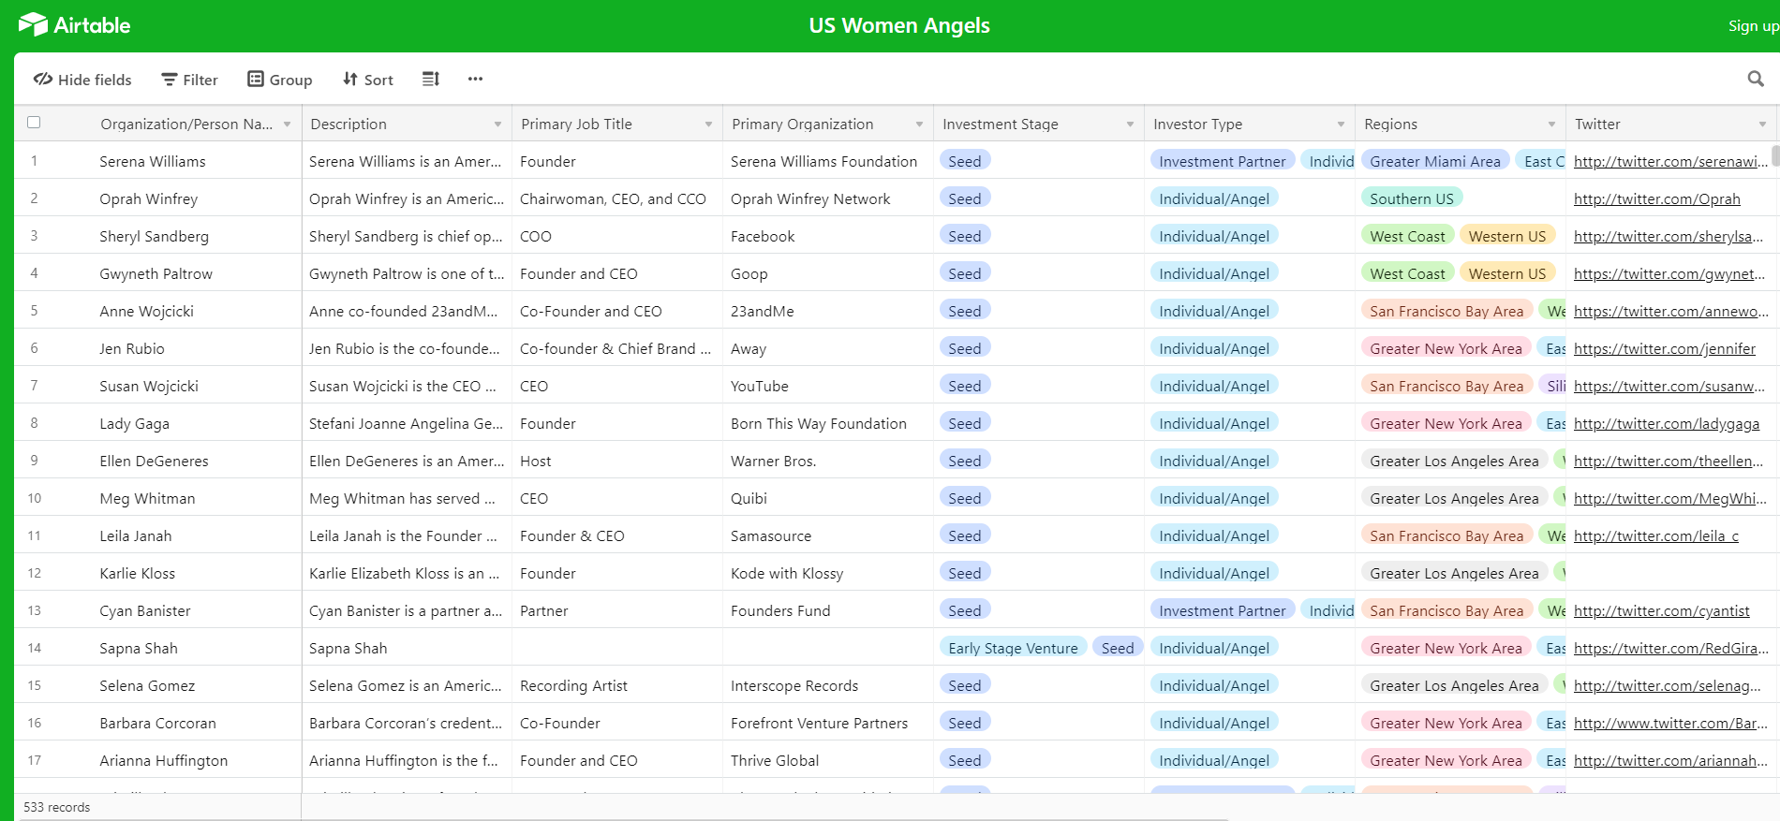Select the Facebook organization cell

(828, 236)
